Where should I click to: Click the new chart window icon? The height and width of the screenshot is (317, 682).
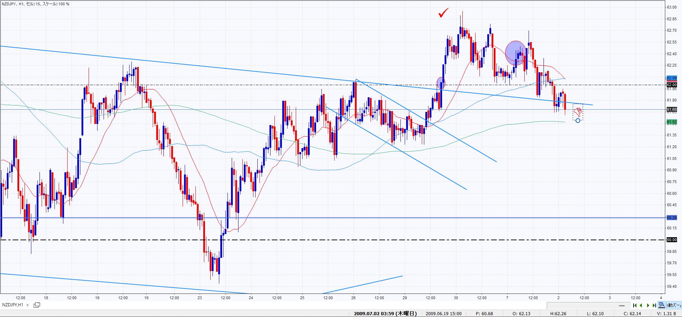click(x=37, y=305)
